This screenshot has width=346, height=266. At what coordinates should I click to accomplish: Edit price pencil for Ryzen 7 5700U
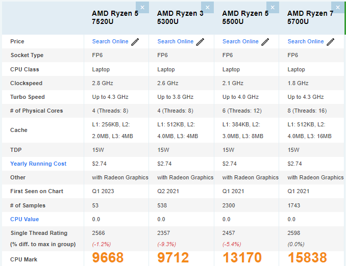pyautogui.click(x=330, y=42)
